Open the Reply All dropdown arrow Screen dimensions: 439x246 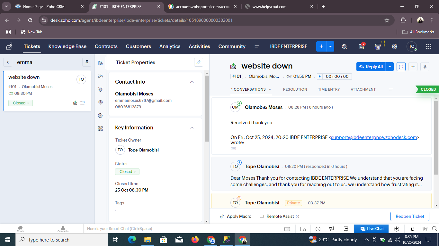(390, 67)
